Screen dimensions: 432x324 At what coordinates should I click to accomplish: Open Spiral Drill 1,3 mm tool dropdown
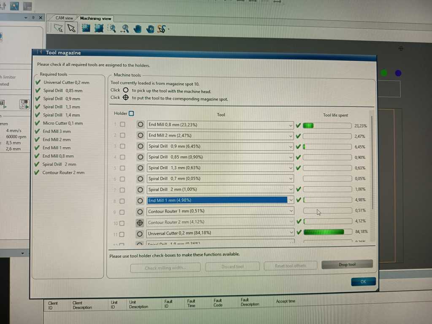[291, 168]
